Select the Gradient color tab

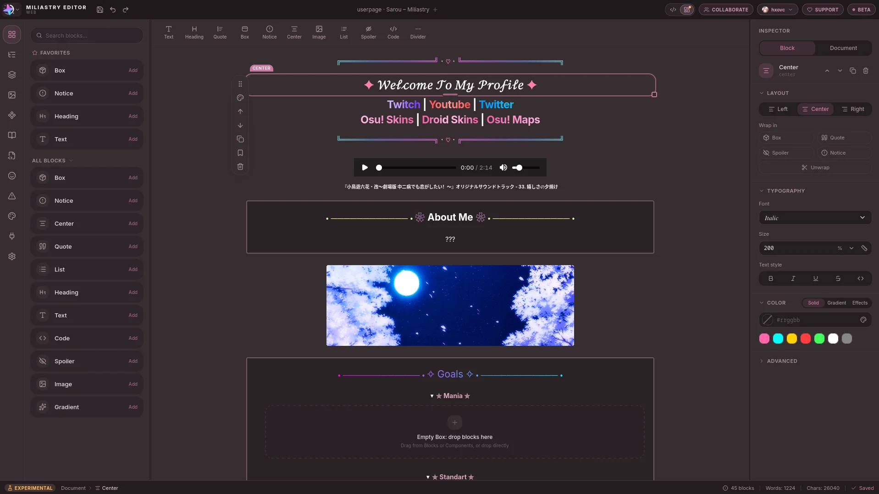click(837, 303)
